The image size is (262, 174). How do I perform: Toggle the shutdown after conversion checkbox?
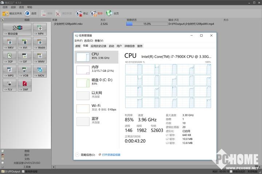[x=231, y=171]
